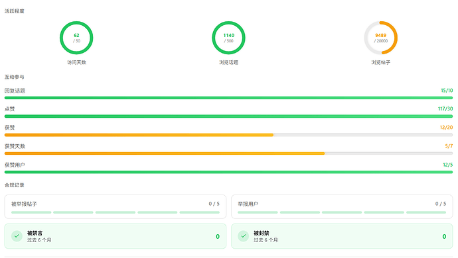The width and height of the screenshot is (458, 258).
Task: Select the 合规记录 section heading
Action: pyautogui.click(x=15, y=185)
